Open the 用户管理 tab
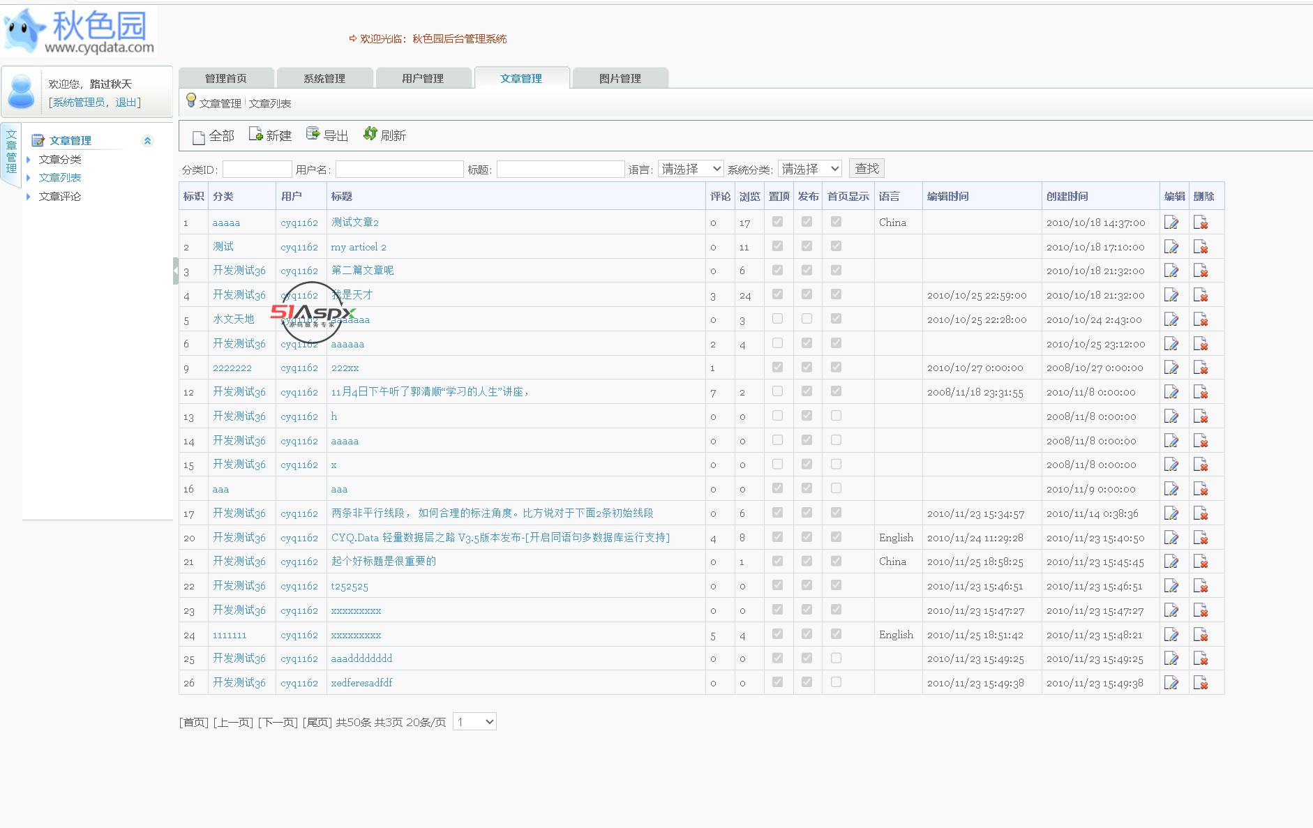The height and width of the screenshot is (828, 1313). tap(423, 78)
